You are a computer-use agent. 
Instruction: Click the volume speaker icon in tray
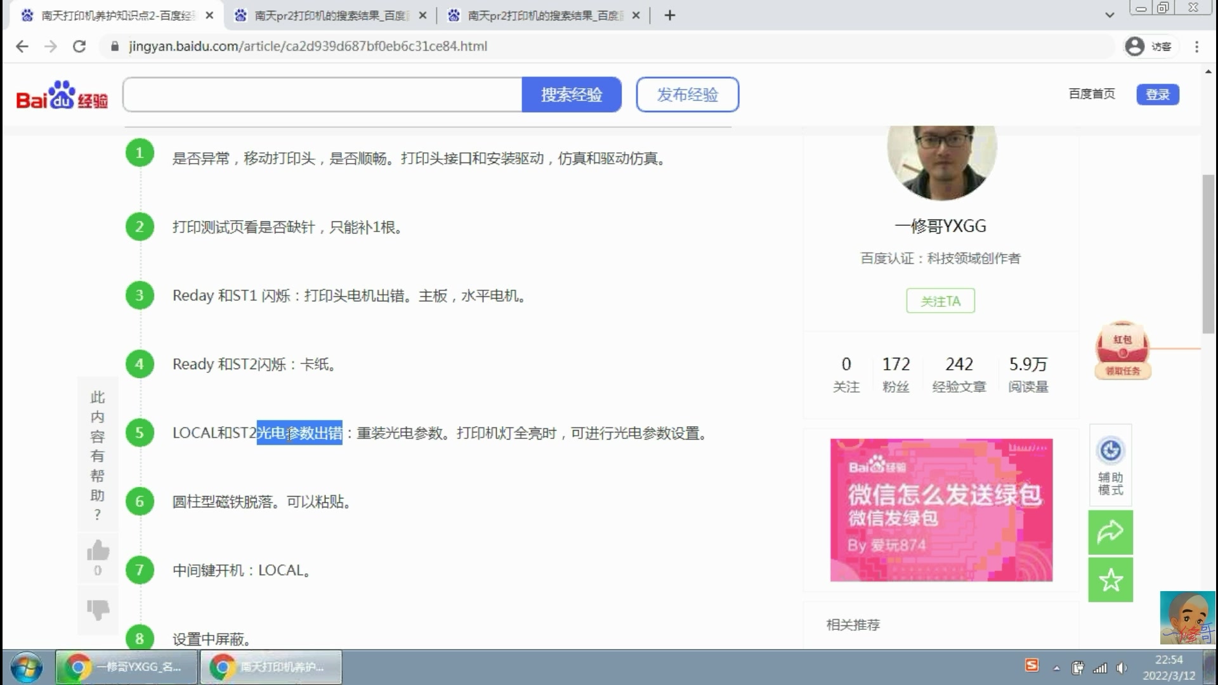(1121, 667)
